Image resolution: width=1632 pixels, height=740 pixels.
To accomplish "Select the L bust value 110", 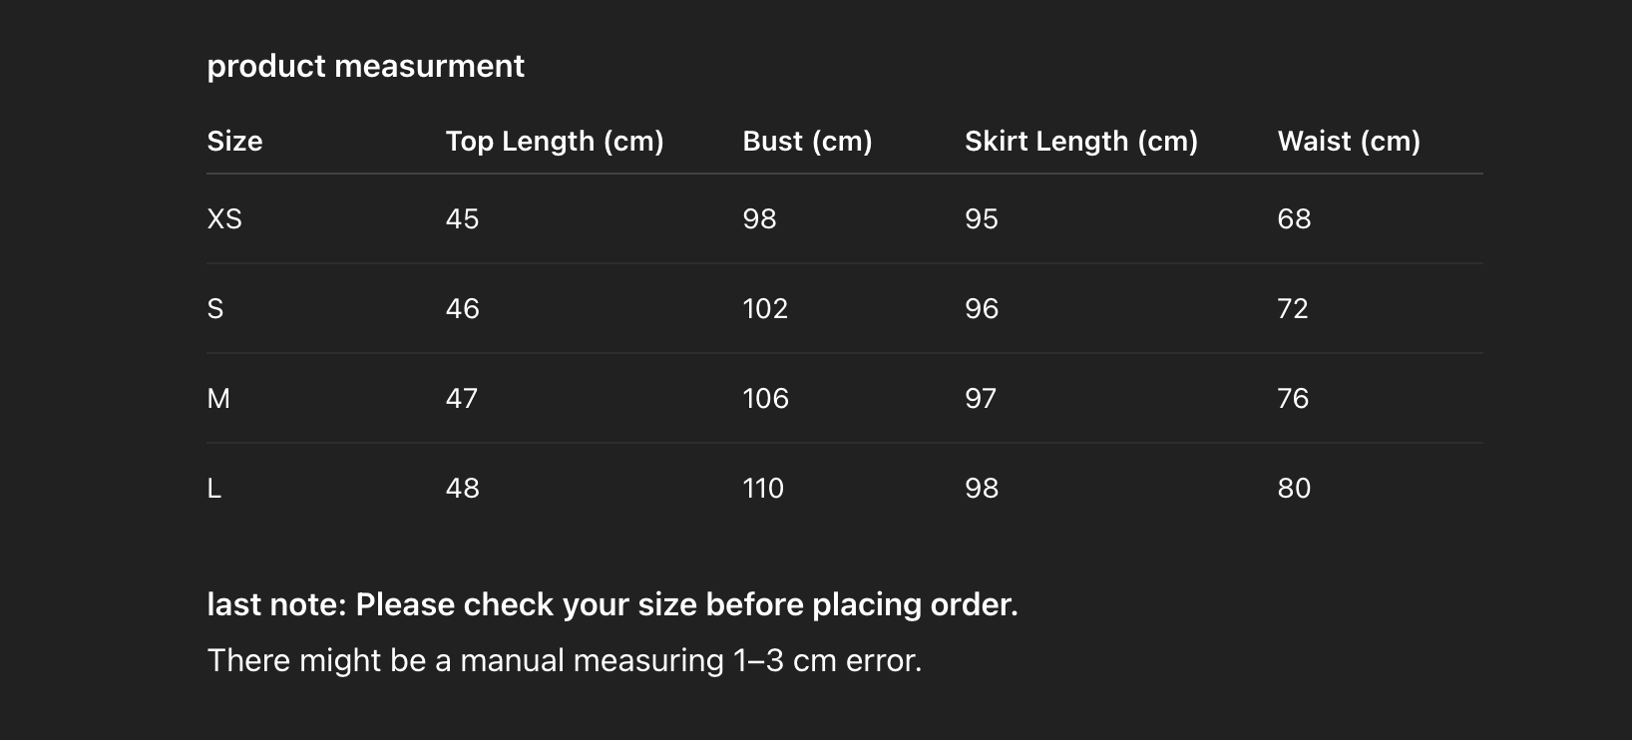I will click(763, 489).
